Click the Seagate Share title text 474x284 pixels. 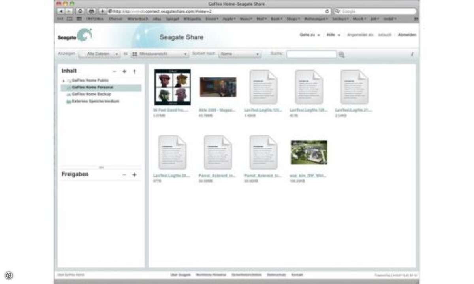click(181, 37)
